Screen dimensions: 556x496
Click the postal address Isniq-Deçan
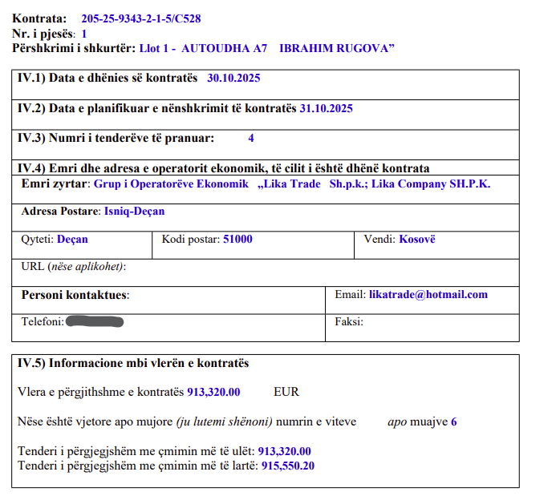(134, 212)
